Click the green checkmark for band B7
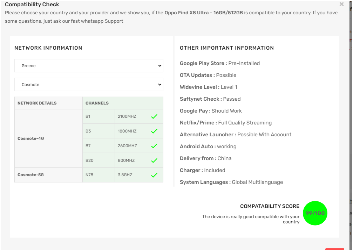 pos(154,146)
